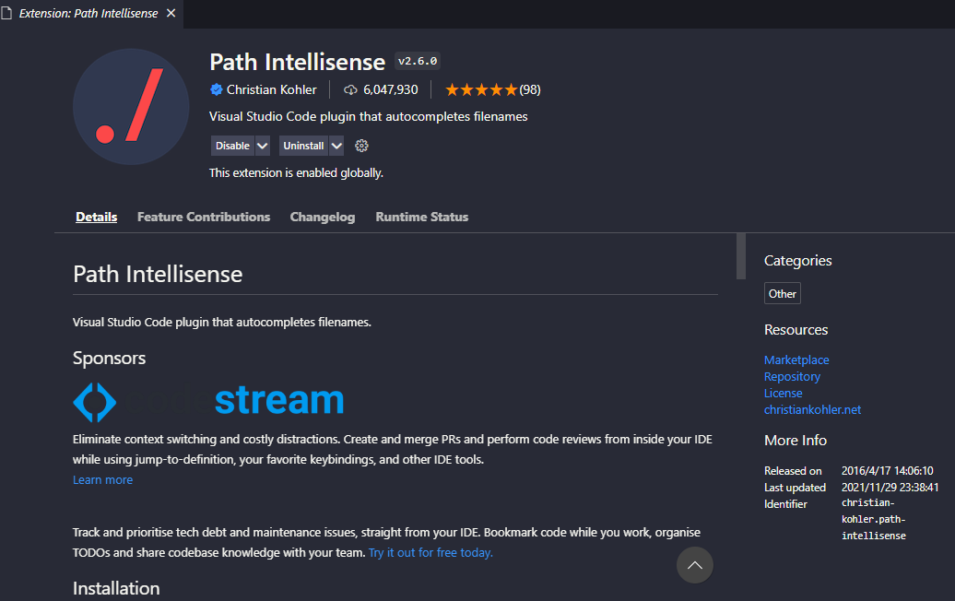Click the Christian Kohler publisher name
955x601 pixels.
pos(271,89)
